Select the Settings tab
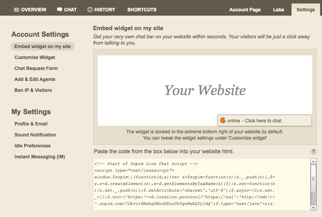 pyautogui.click(x=306, y=10)
